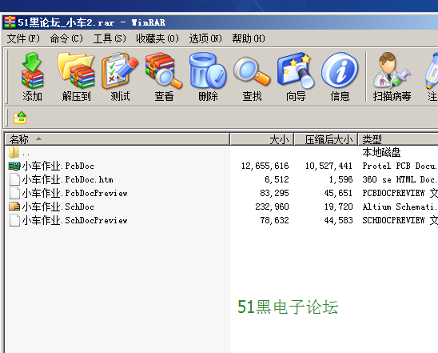Sort files by 名称 column header
Viewport: 438px width, 353px height.
coord(117,139)
